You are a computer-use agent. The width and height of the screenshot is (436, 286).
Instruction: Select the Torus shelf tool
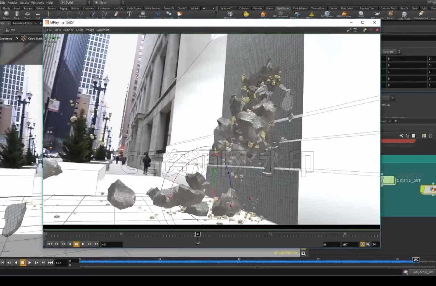[27, 15]
